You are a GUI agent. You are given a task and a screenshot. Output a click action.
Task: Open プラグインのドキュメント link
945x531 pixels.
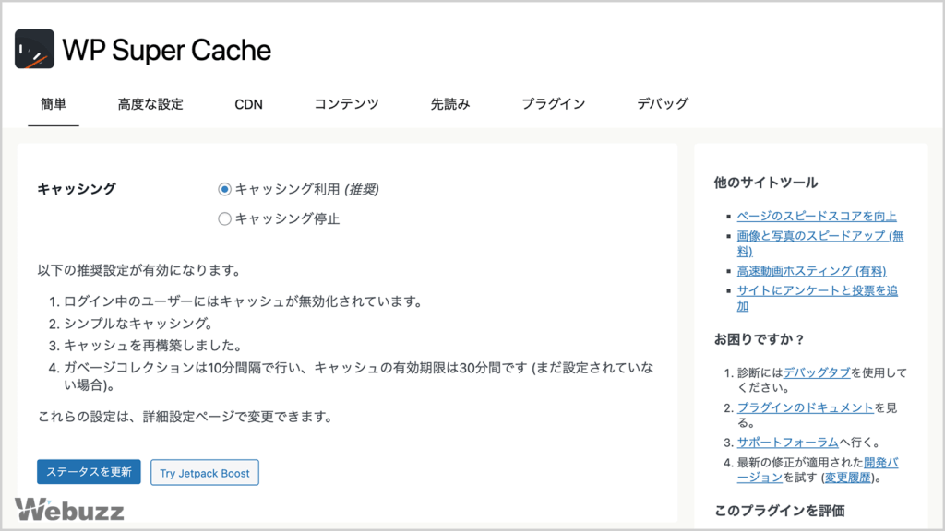coord(805,407)
